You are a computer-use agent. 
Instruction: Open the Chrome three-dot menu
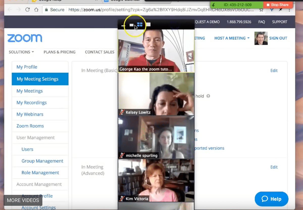coord(289,10)
